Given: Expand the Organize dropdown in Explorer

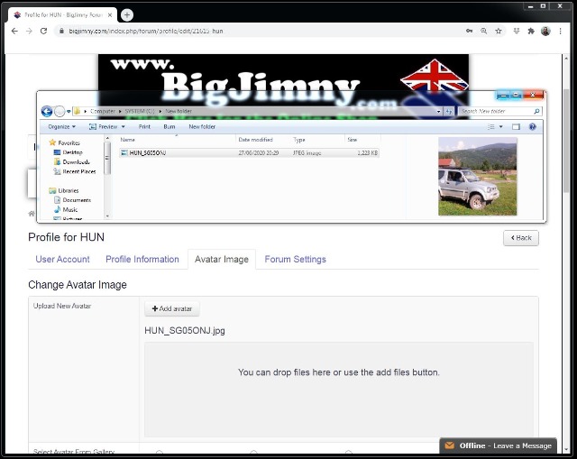Looking at the screenshot, I should pyautogui.click(x=61, y=127).
